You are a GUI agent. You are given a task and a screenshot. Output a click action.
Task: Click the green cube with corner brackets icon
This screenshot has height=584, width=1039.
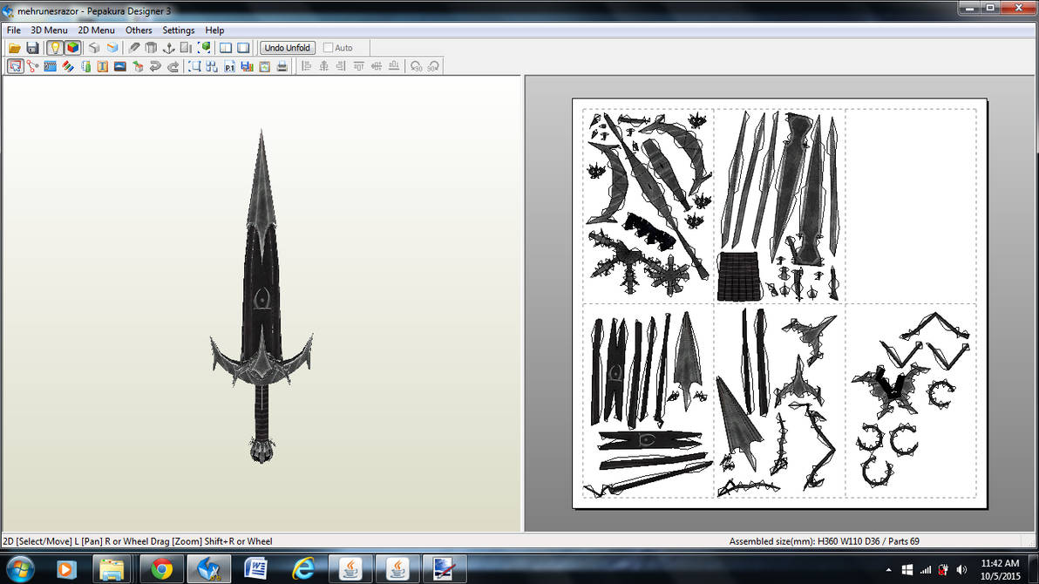(204, 48)
